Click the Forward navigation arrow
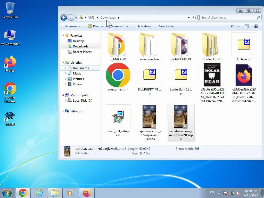The image size is (264, 198). coord(71,18)
